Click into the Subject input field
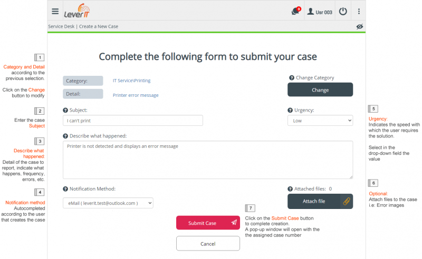 coord(133,121)
